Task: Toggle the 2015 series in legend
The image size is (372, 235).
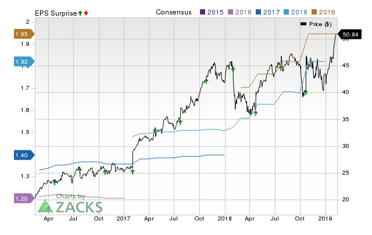Action: pyautogui.click(x=213, y=12)
